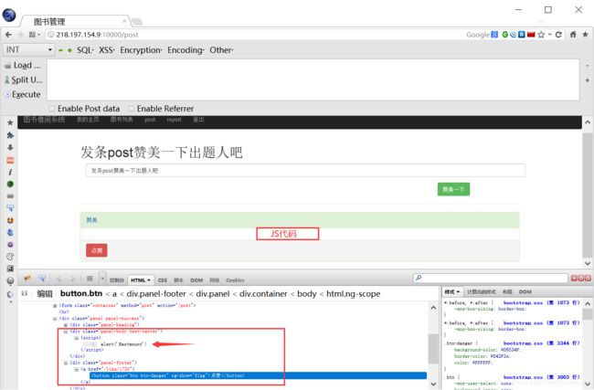Expand the div panel-heading node
This screenshot has height=390, width=594.
pyautogui.click(x=66, y=325)
